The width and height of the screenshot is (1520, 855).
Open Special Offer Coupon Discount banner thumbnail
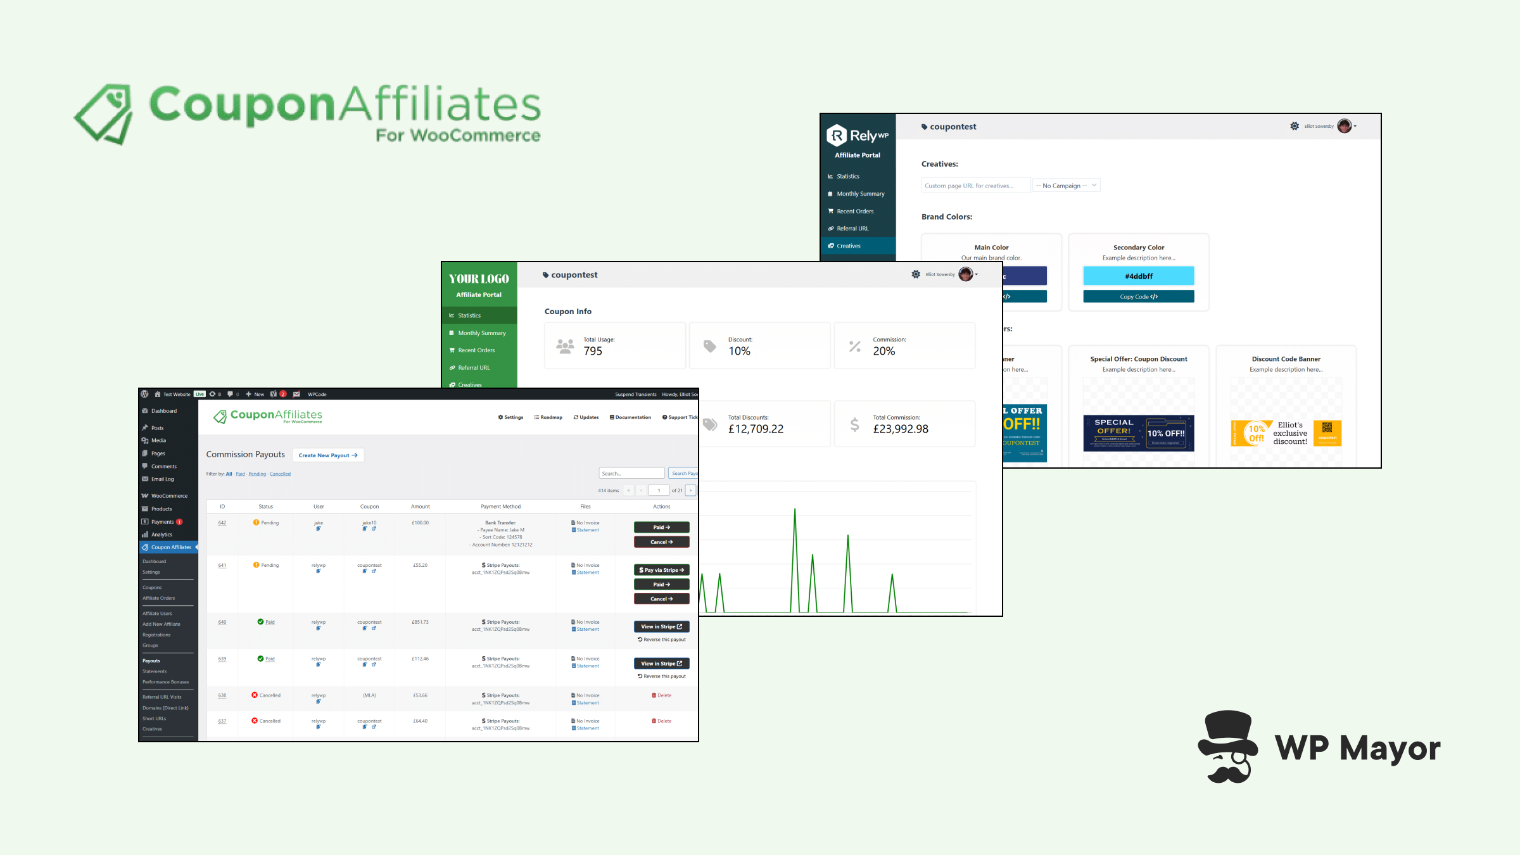tap(1139, 433)
